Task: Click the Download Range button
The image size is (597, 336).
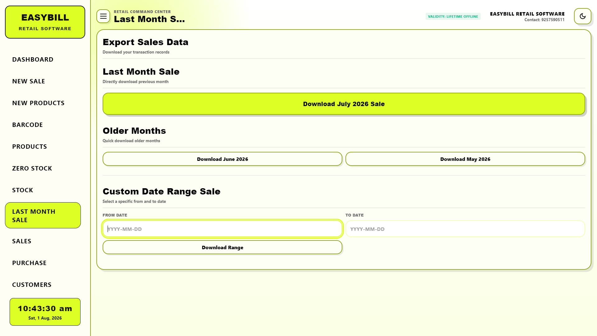Action: 222,247
